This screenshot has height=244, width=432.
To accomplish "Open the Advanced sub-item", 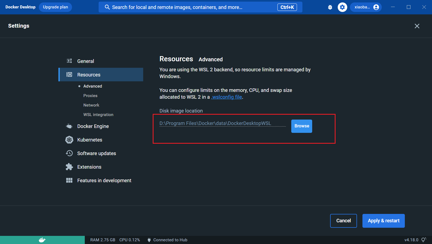I will 93,86.
